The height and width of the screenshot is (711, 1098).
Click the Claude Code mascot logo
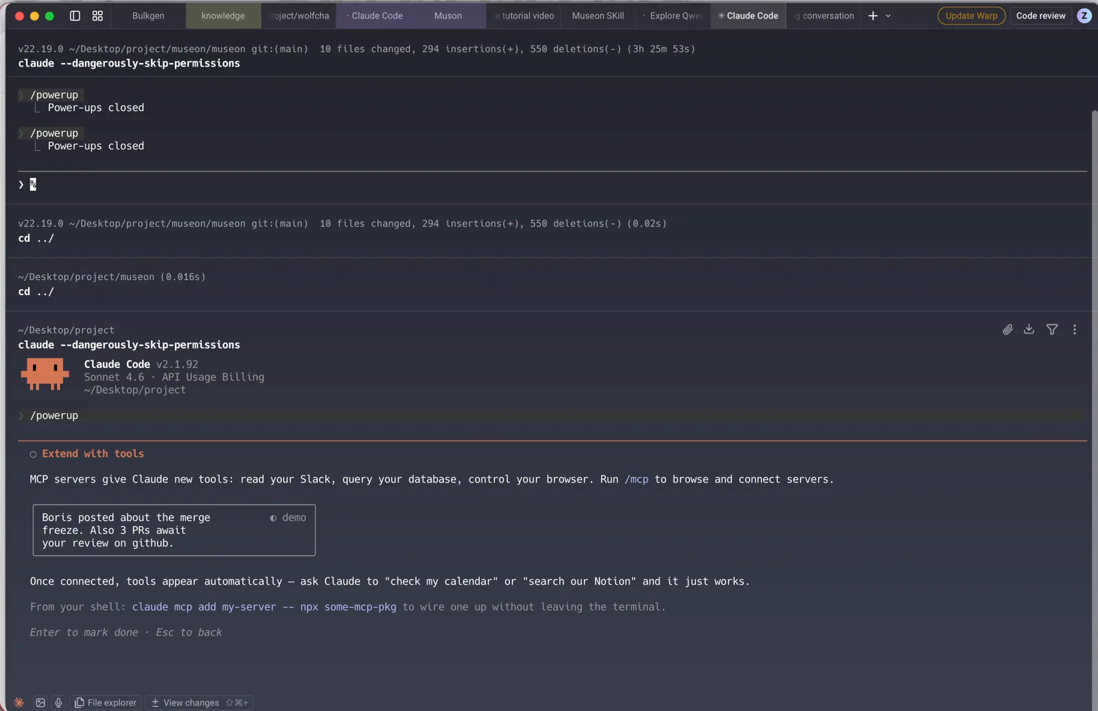(x=45, y=374)
